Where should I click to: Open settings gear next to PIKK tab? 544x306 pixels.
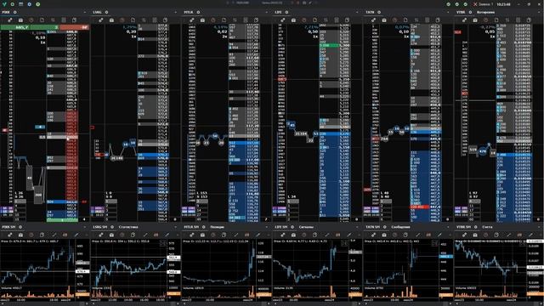pyautogui.click(x=15, y=12)
